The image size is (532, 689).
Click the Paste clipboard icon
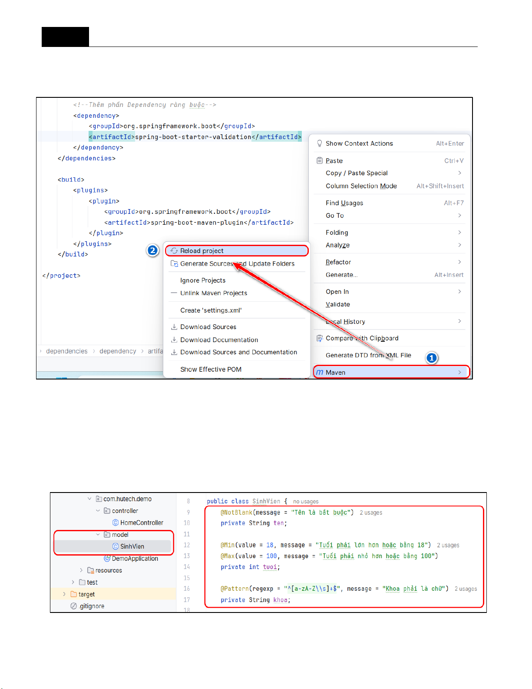320,161
